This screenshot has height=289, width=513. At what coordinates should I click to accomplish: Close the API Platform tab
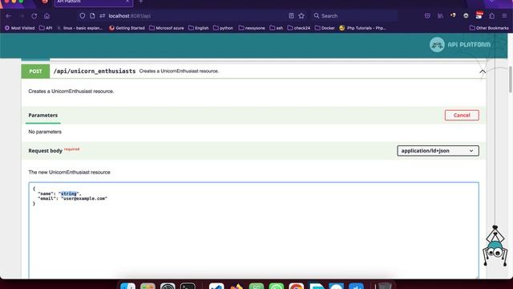pos(127,2)
